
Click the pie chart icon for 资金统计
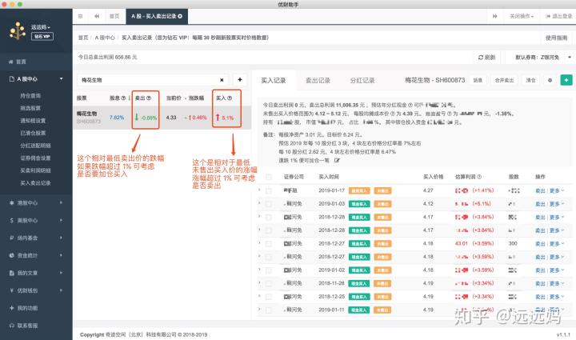pos(11,255)
